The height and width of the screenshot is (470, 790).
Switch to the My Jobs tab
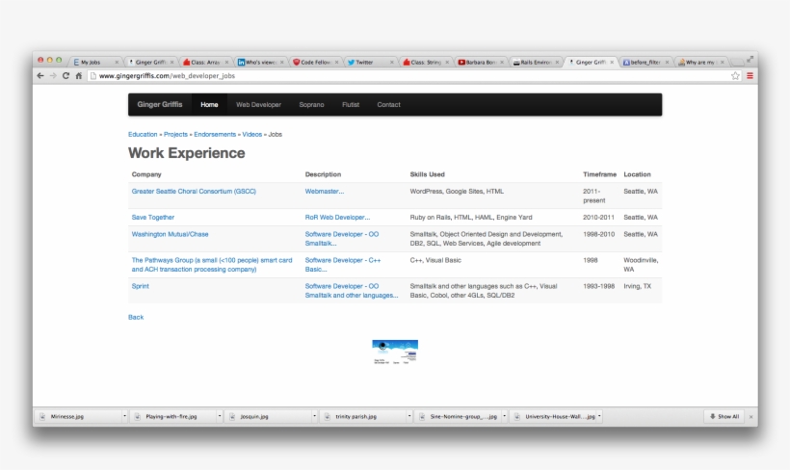93,62
